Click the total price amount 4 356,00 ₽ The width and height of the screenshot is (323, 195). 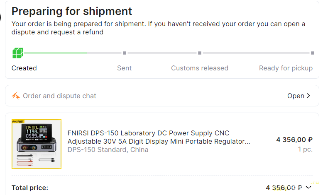point(284,188)
